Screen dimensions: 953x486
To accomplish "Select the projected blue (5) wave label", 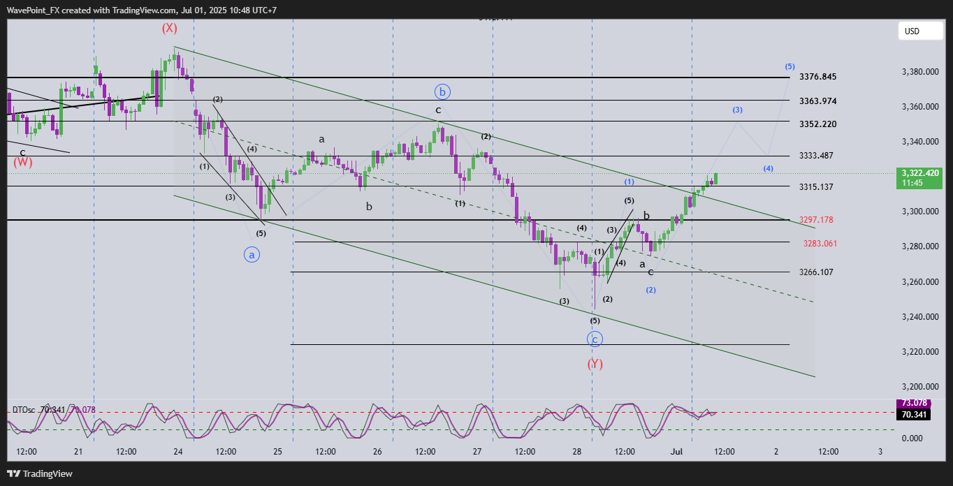I will pos(790,67).
